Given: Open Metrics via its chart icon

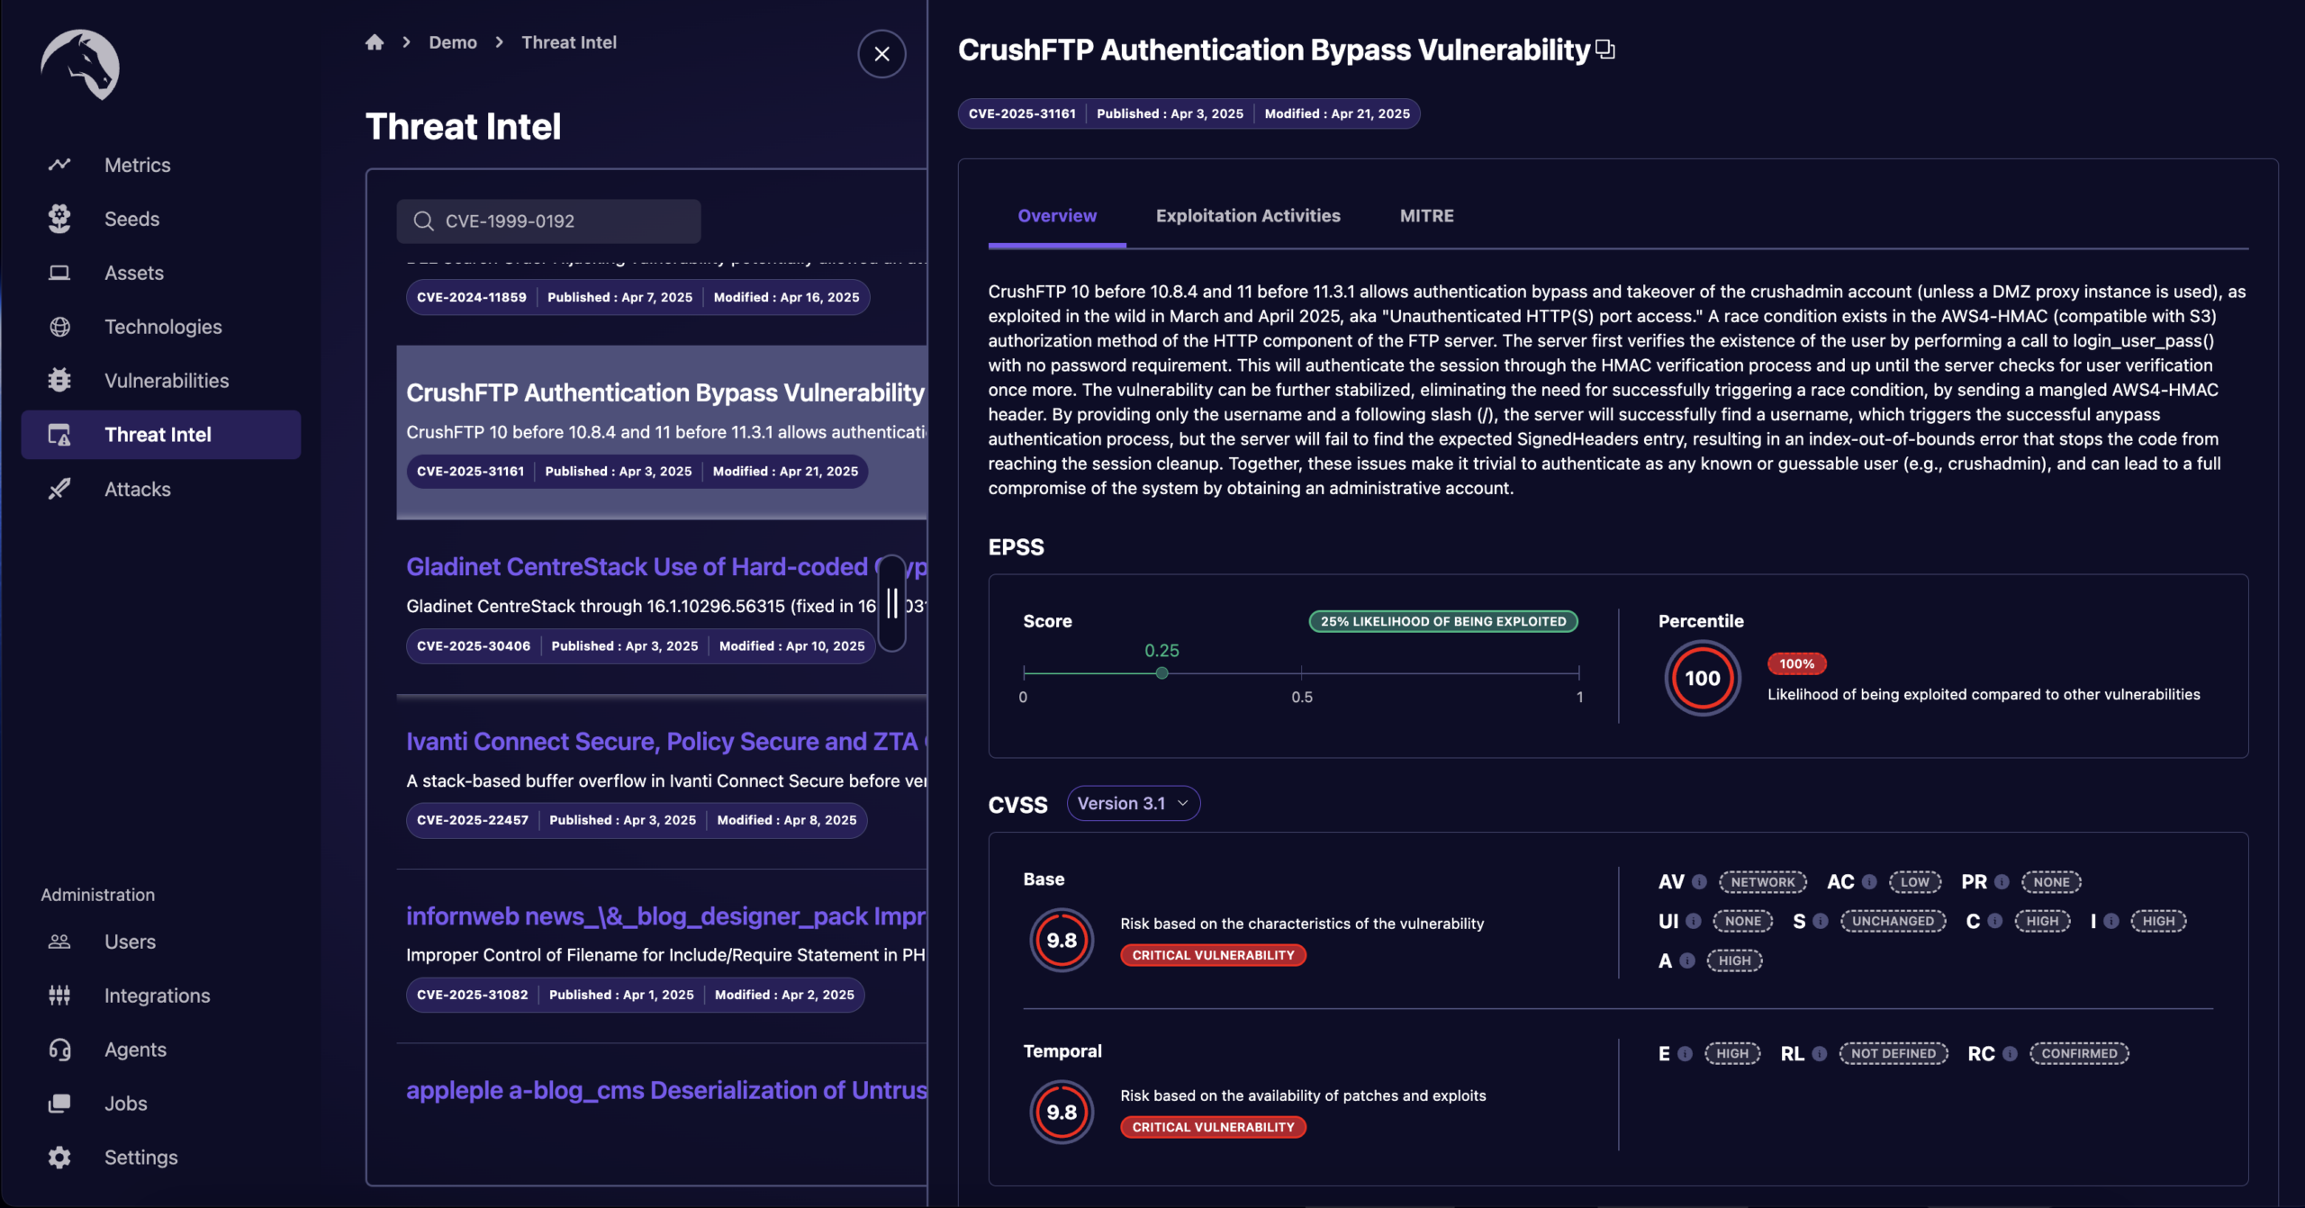Looking at the screenshot, I should click(x=59, y=165).
